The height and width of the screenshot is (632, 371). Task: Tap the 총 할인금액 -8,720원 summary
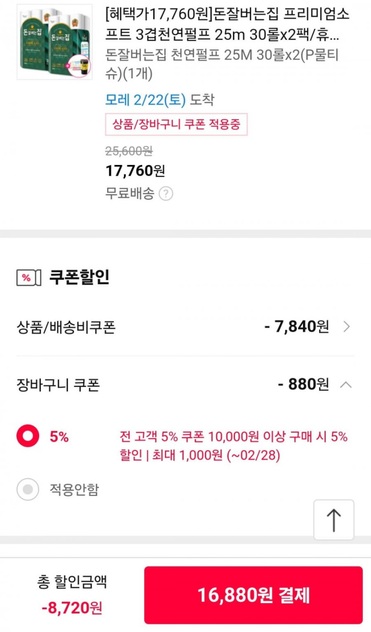pyautogui.click(x=72, y=594)
